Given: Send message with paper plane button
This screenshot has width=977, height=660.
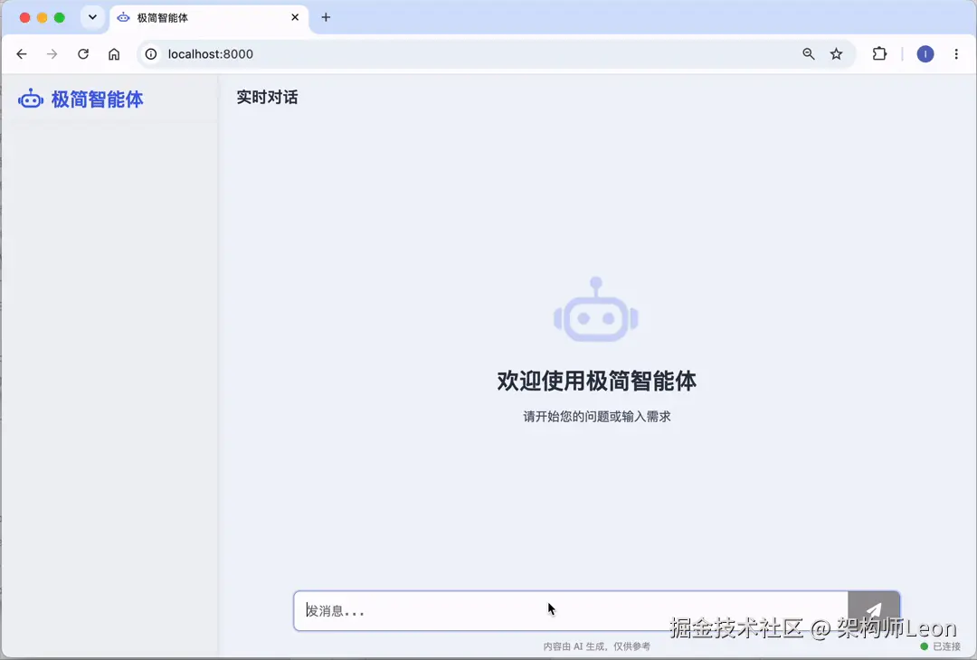Looking at the screenshot, I should (874, 611).
